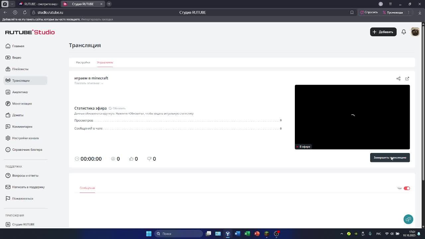Go to Видео section in sidebar
This screenshot has width=425, height=239.
coord(25,57)
